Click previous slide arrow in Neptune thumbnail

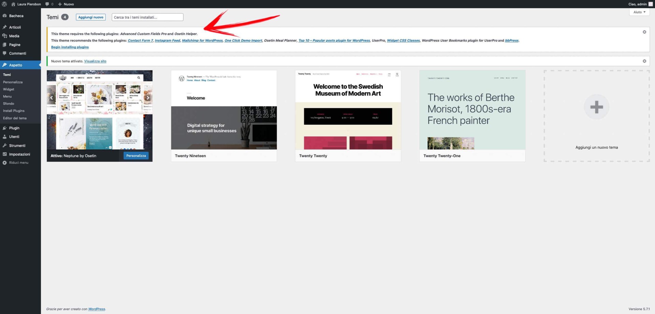click(x=52, y=98)
